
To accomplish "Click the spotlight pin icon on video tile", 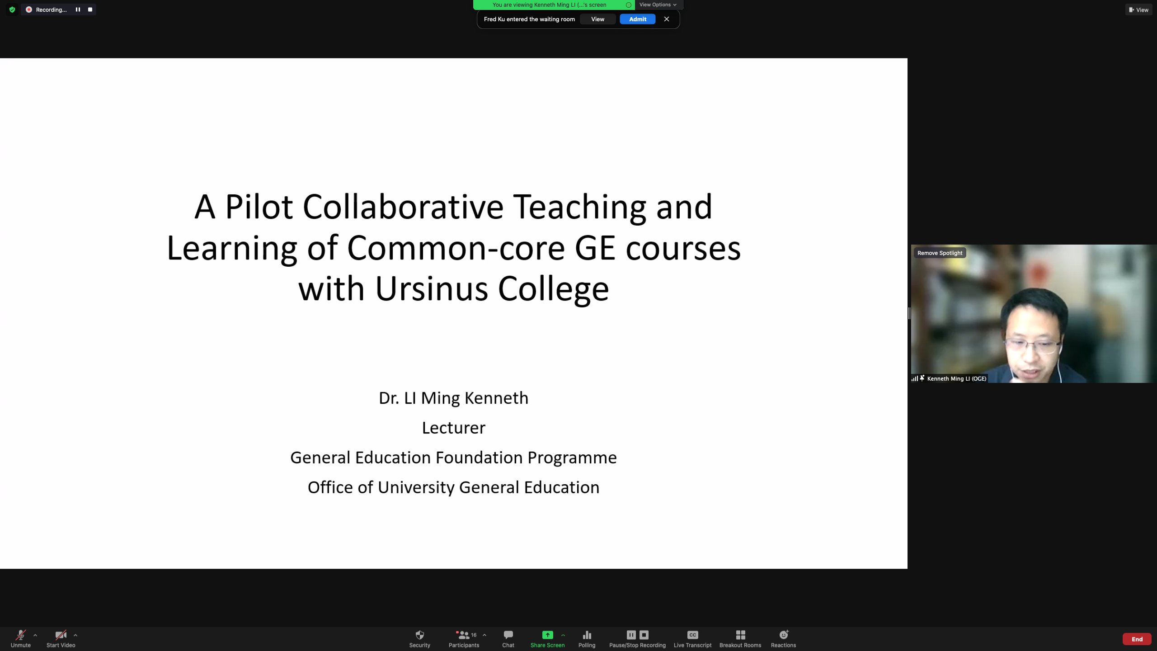I will pos(922,378).
